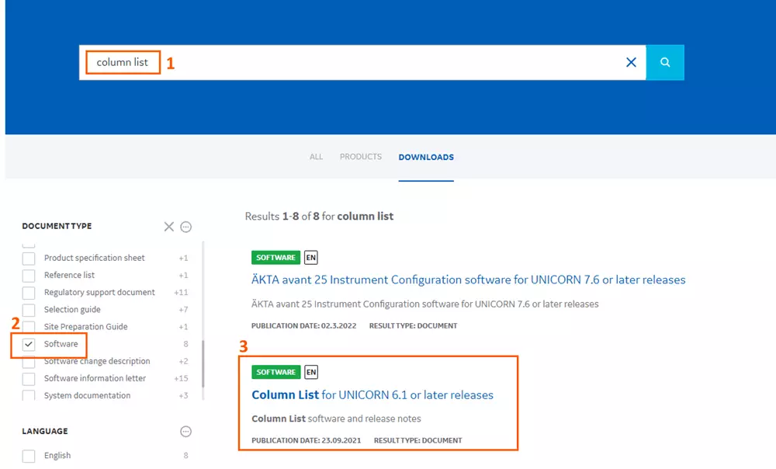Click the magnifier search button

[665, 62]
